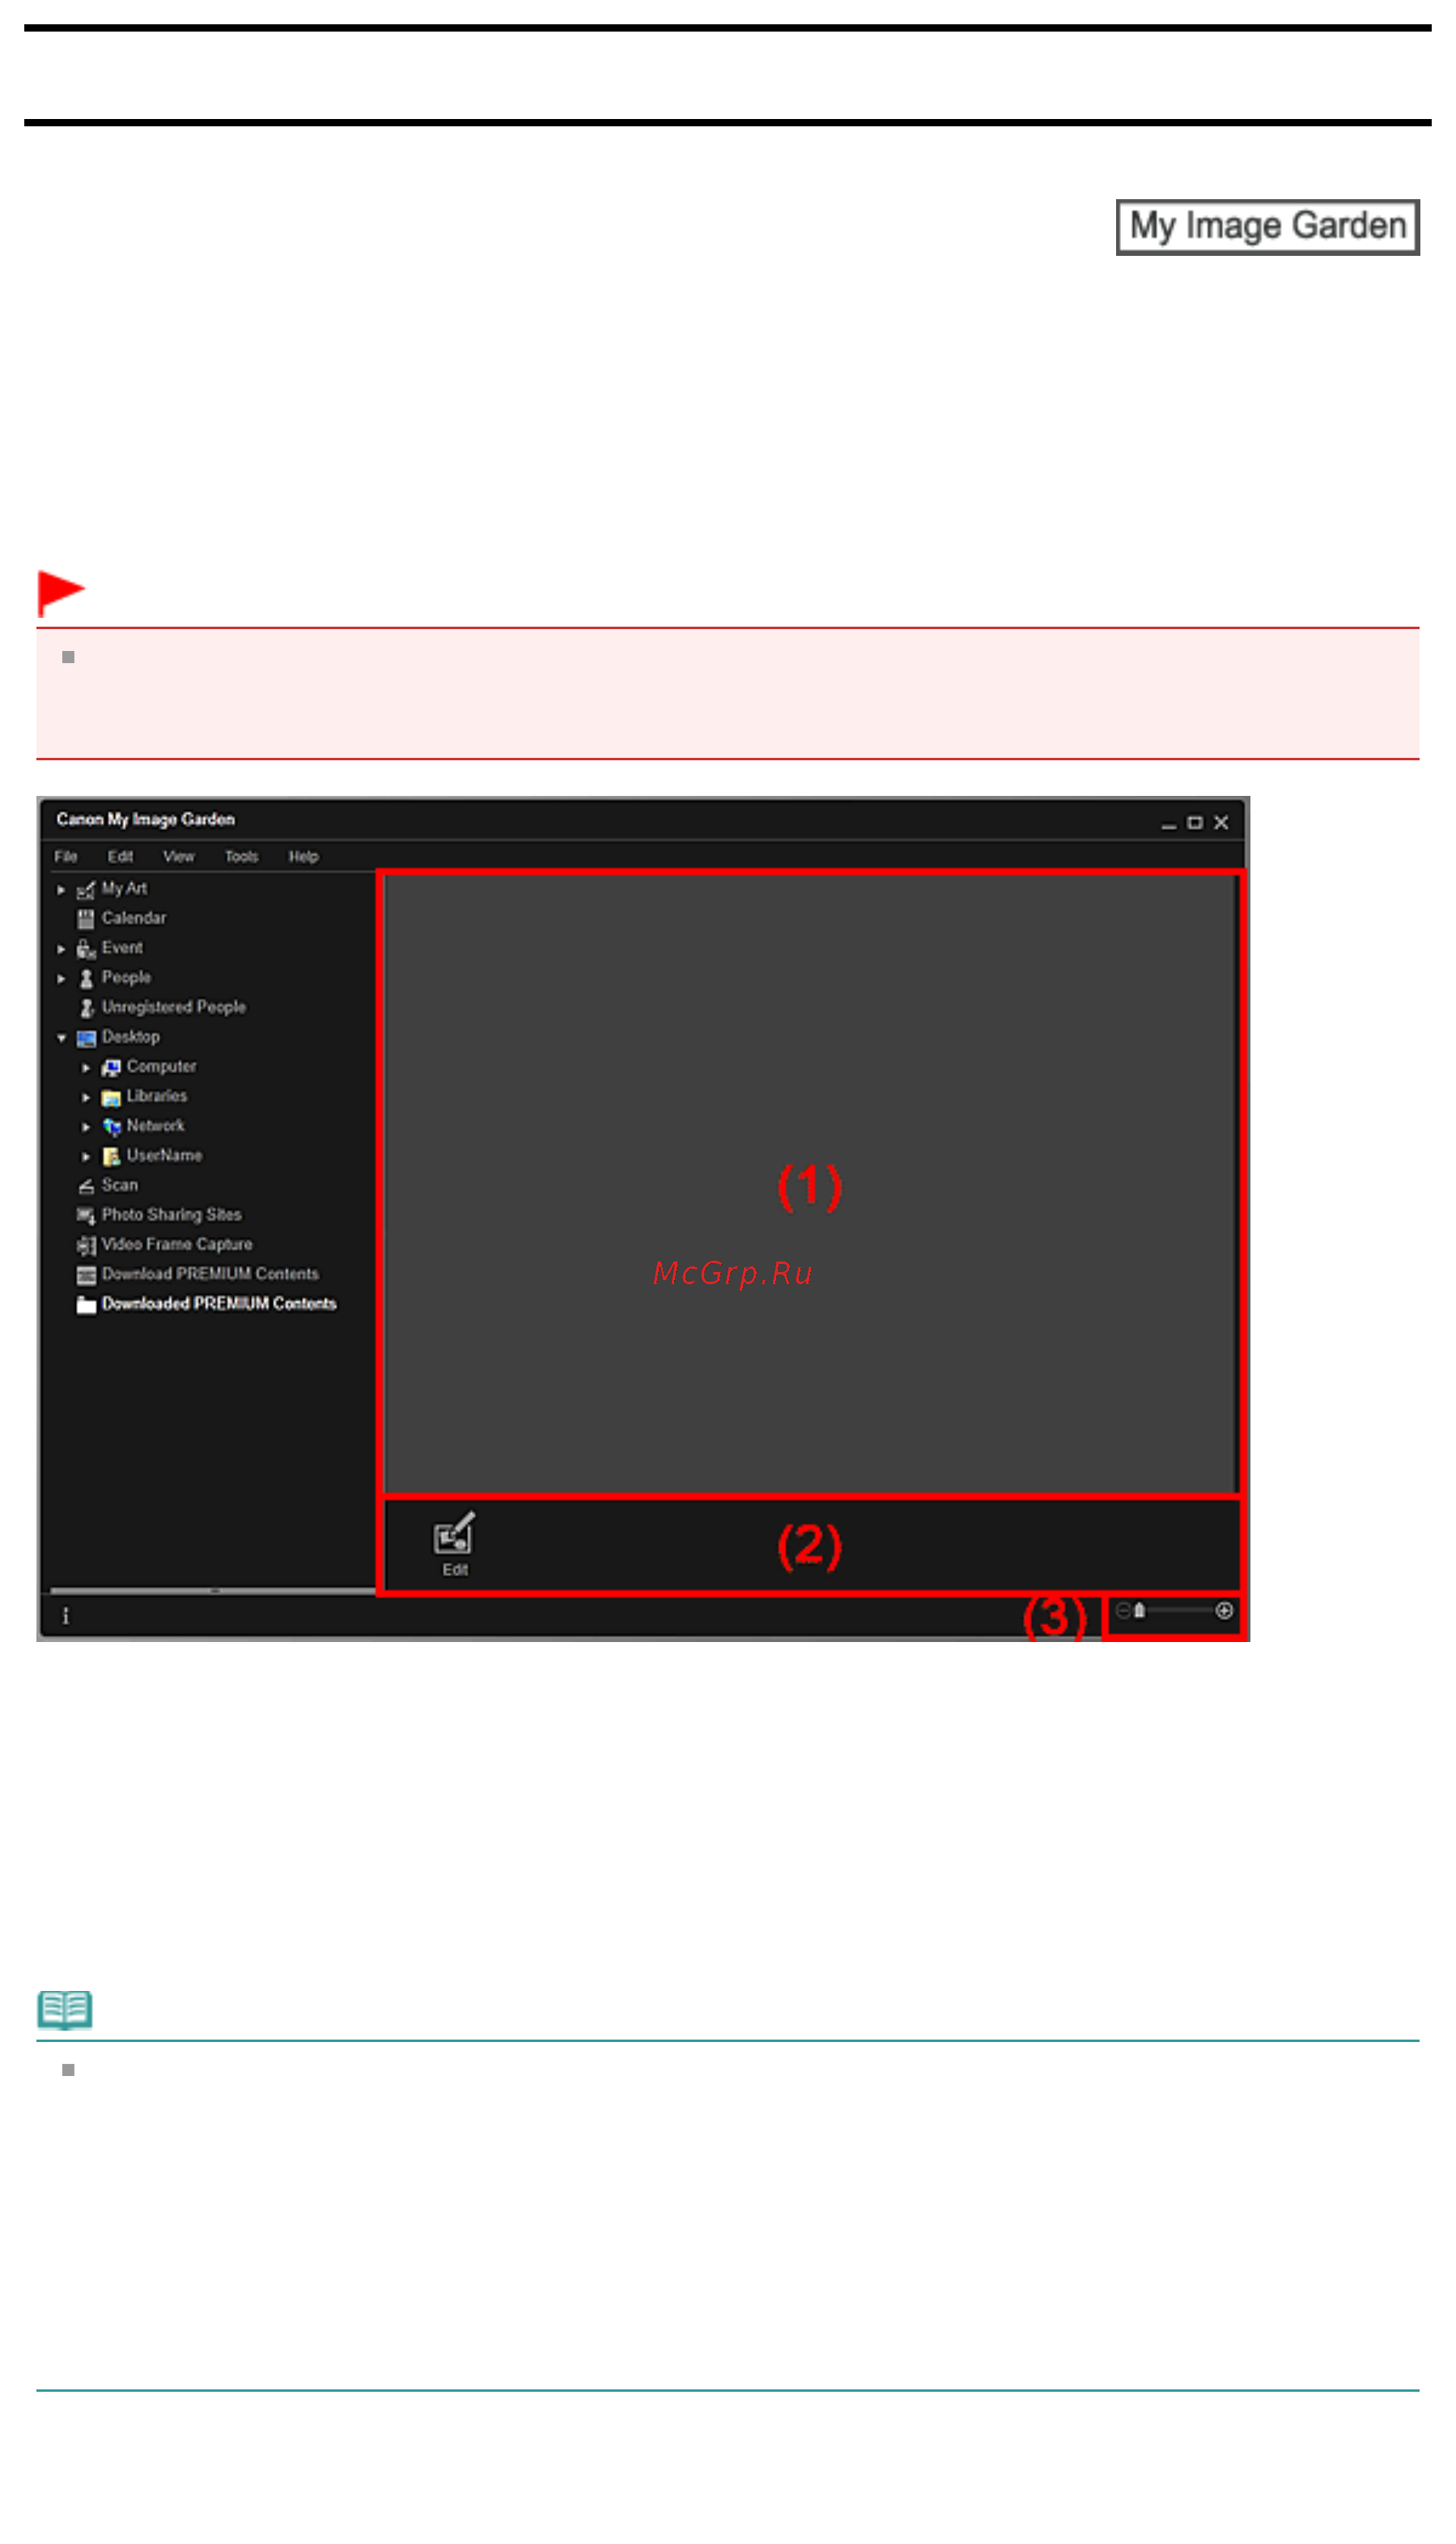Screen dimensions: 1456x2544
Task: Click the Computer icon in tree
Action: (x=111, y=1067)
